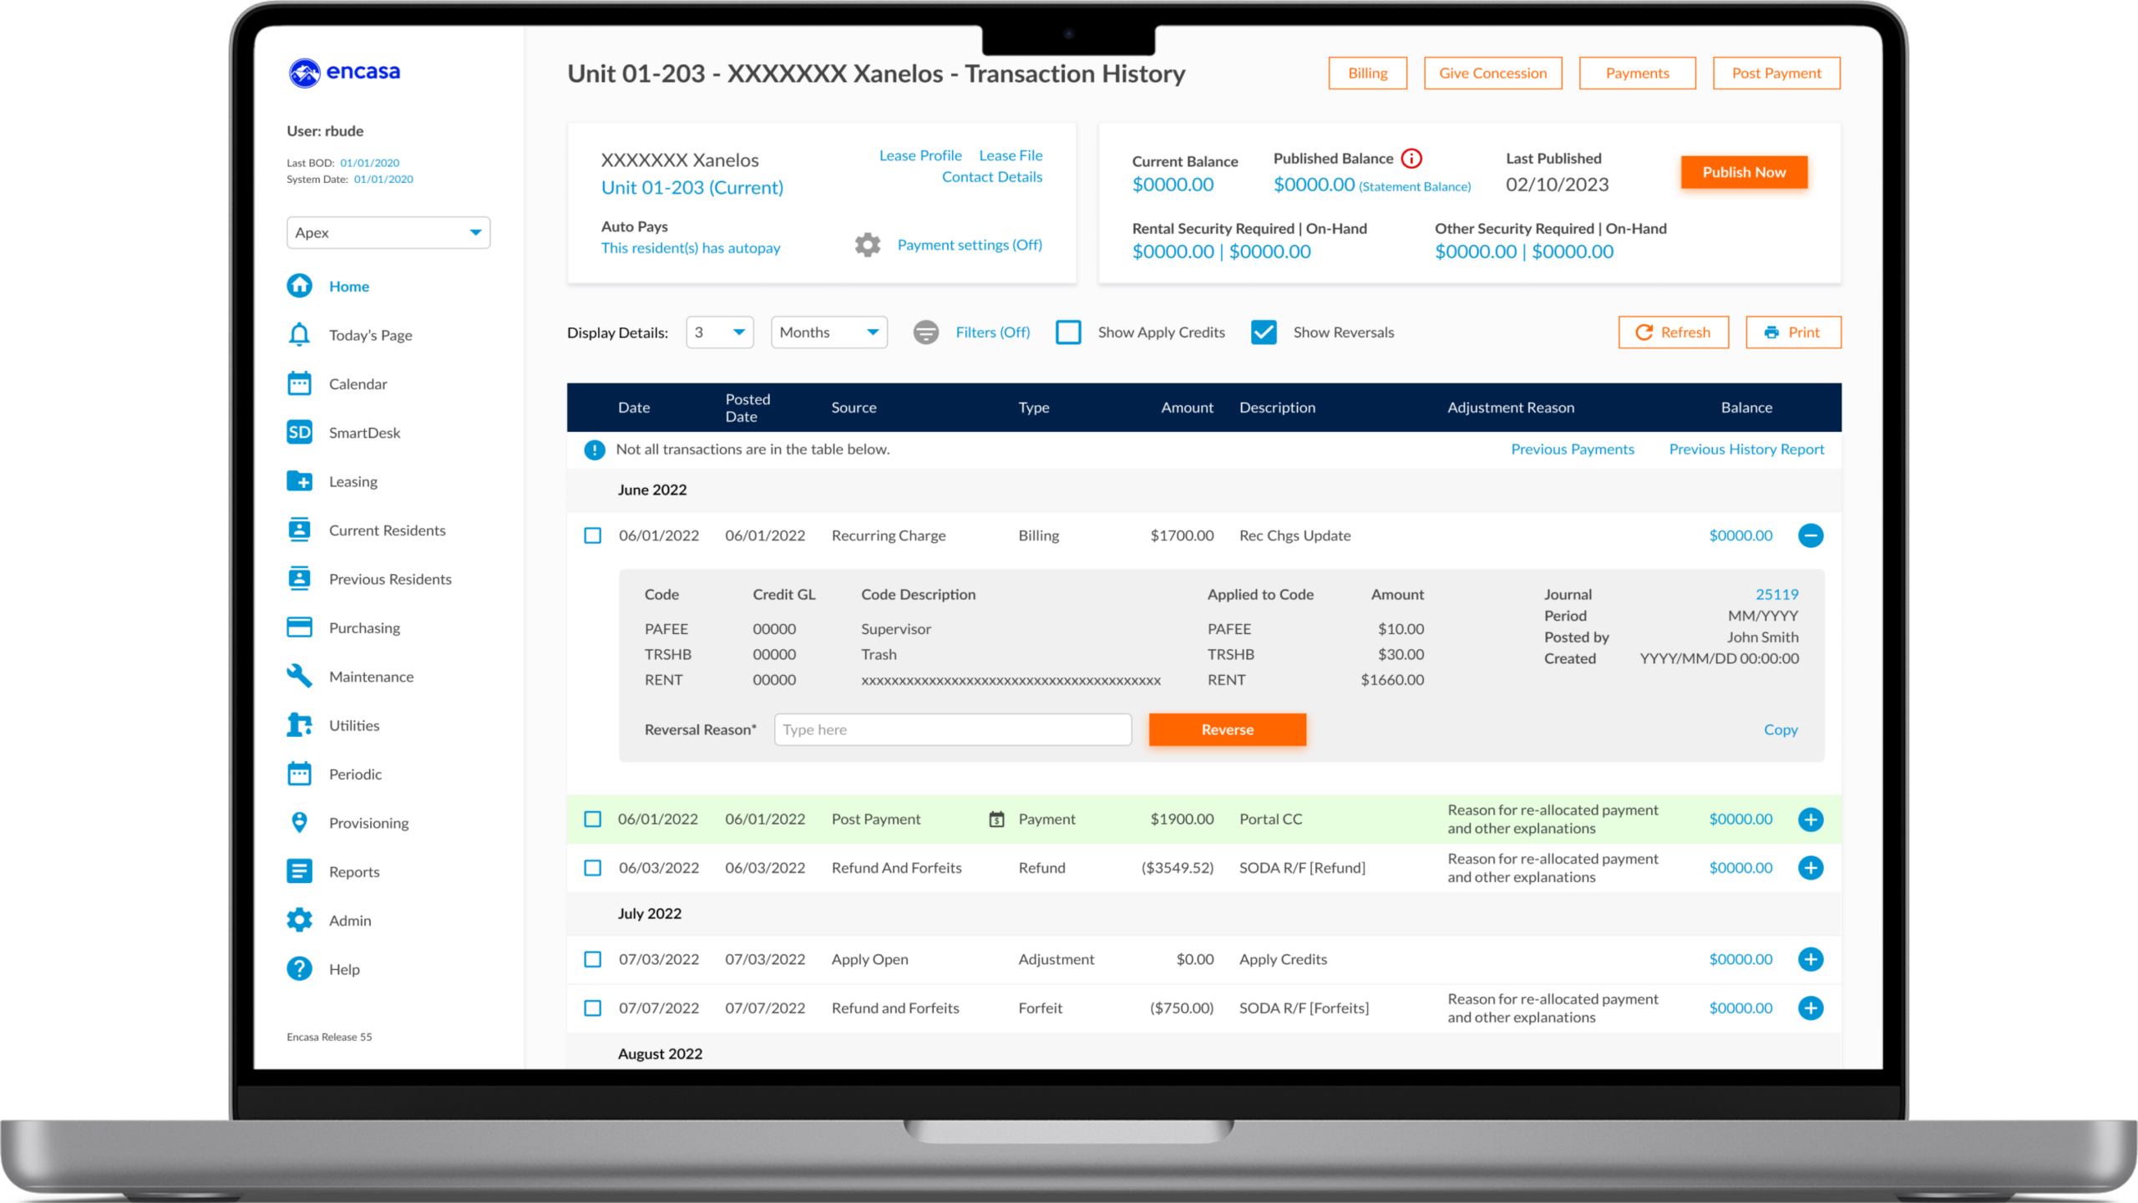Enable the Show Apply Credits checkbox
The height and width of the screenshot is (1203, 2138).
coord(1068,332)
